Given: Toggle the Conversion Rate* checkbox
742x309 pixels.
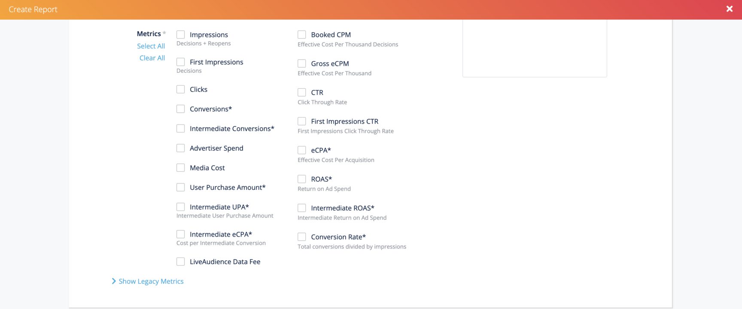Looking at the screenshot, I should [x=302, y=237].
